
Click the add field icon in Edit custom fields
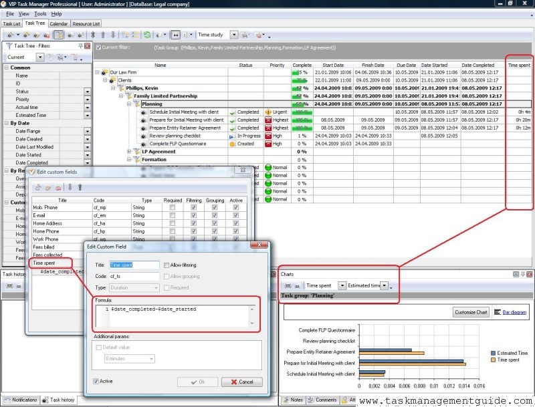point(38,187)
